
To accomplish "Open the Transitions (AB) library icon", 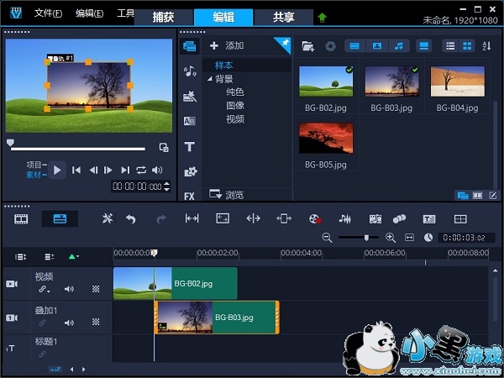I will pos(189,121).
